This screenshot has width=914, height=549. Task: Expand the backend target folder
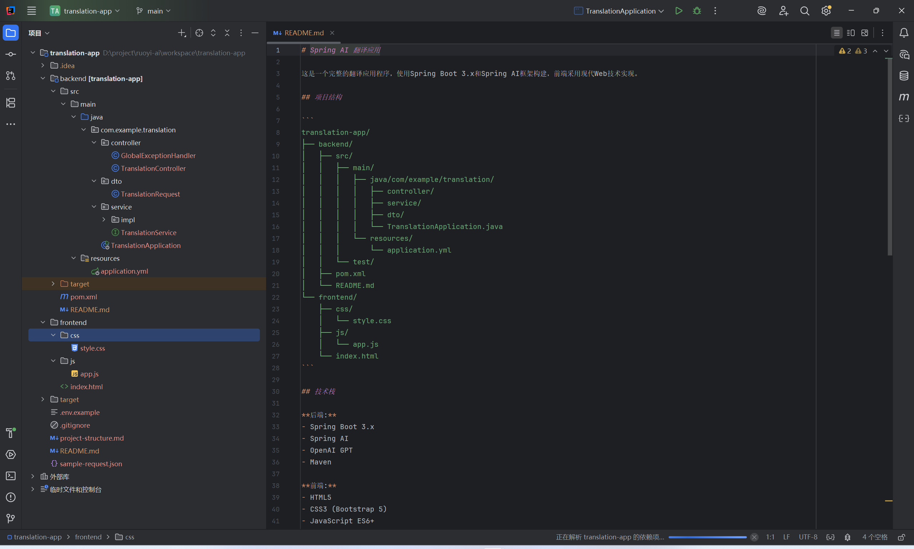53,284
